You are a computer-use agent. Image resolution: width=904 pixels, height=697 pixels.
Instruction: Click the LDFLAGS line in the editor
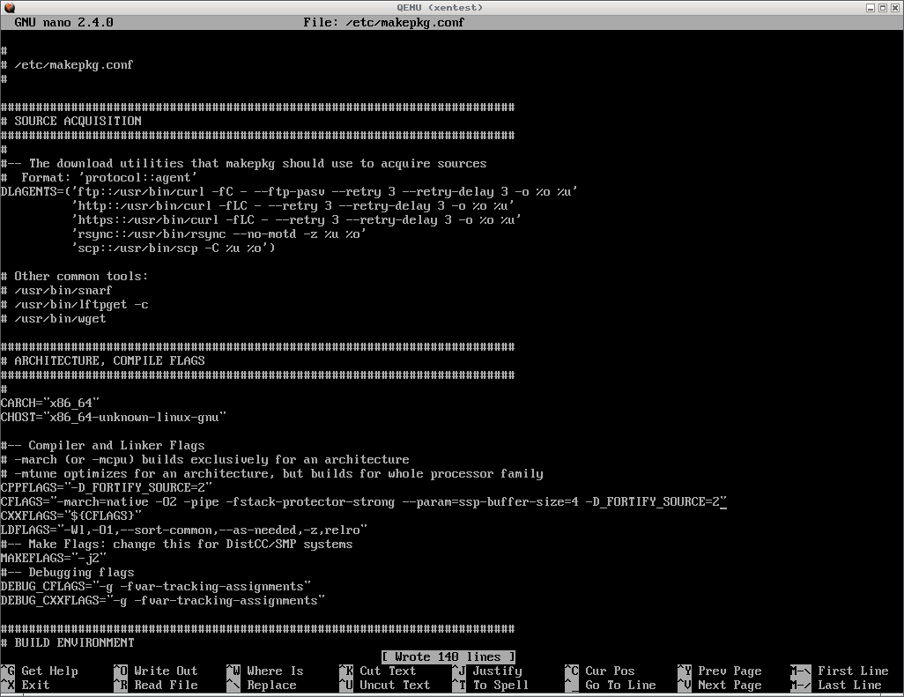[183, 530]
